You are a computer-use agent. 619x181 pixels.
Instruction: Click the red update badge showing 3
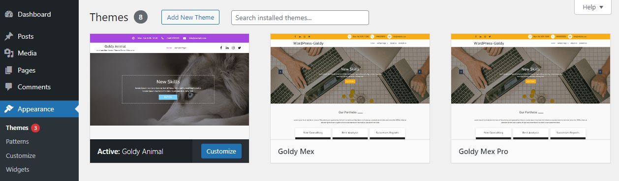click(x=35, y=128)
